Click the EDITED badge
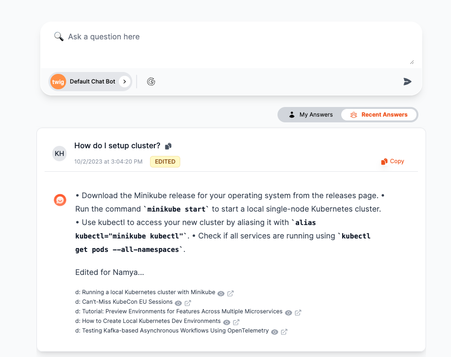The width and height of the screenshot is (451, 357). tap(165, 162)
